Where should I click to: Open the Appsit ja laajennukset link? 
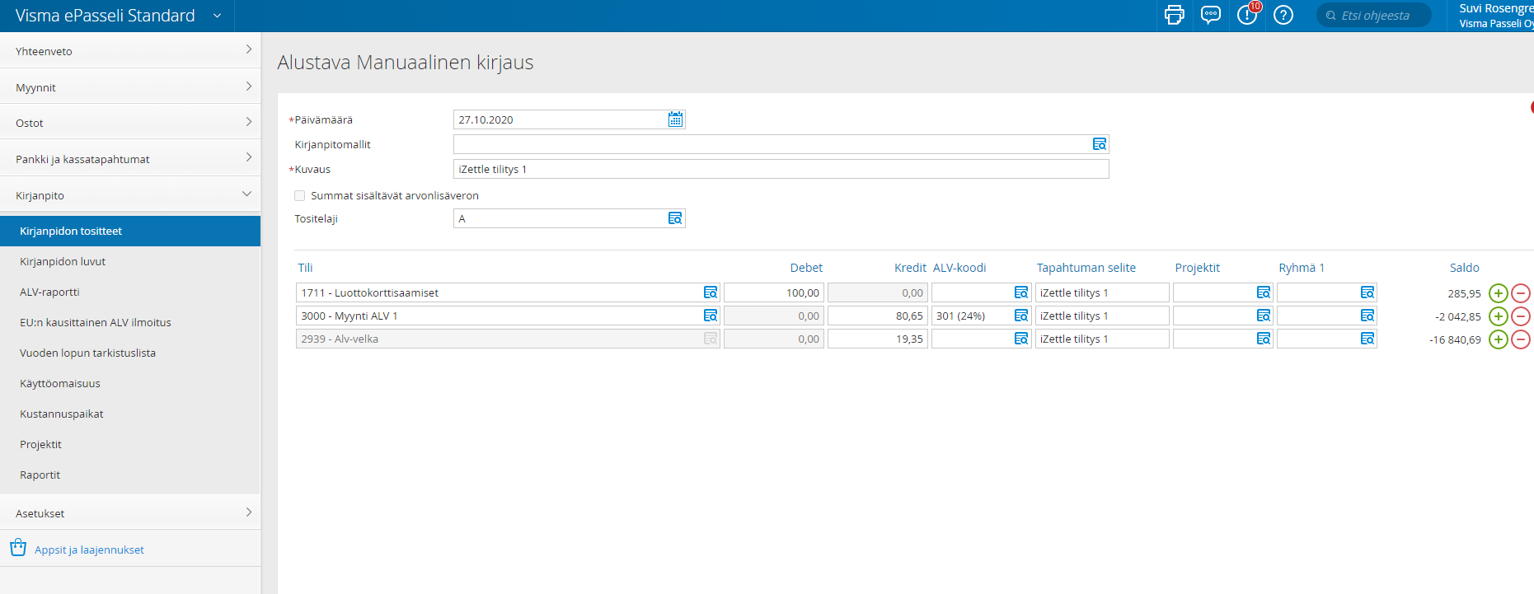89,550
